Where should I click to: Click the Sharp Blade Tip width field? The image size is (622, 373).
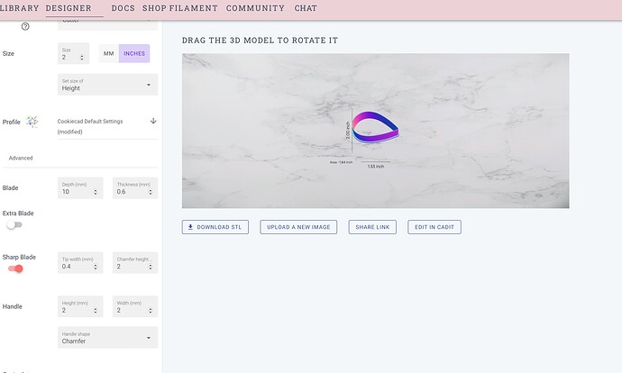(x=80, y=263)
